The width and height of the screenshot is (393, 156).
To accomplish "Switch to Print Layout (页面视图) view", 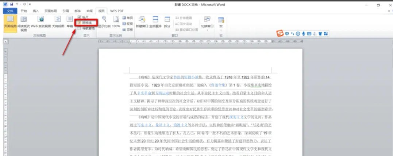I will [10, 23].
